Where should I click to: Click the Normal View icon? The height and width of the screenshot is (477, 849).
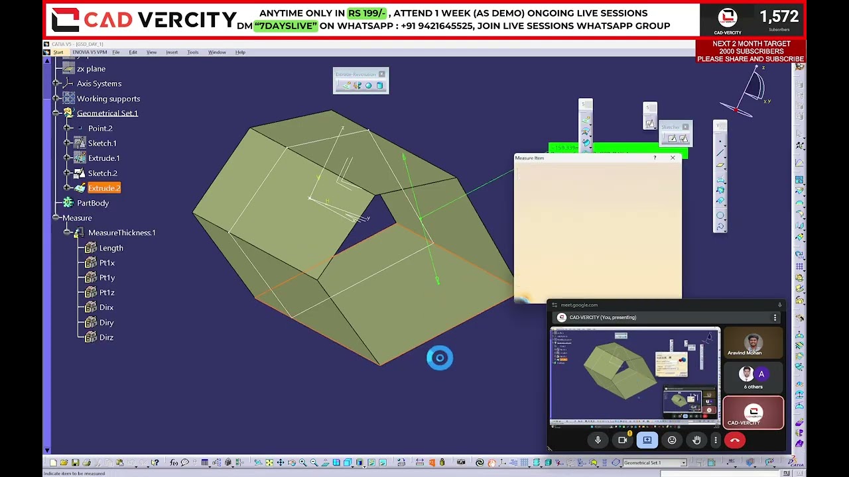(325, 462)
